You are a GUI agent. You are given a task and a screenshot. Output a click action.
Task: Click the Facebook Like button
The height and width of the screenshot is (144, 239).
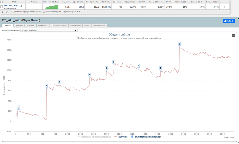pos(229,21)
